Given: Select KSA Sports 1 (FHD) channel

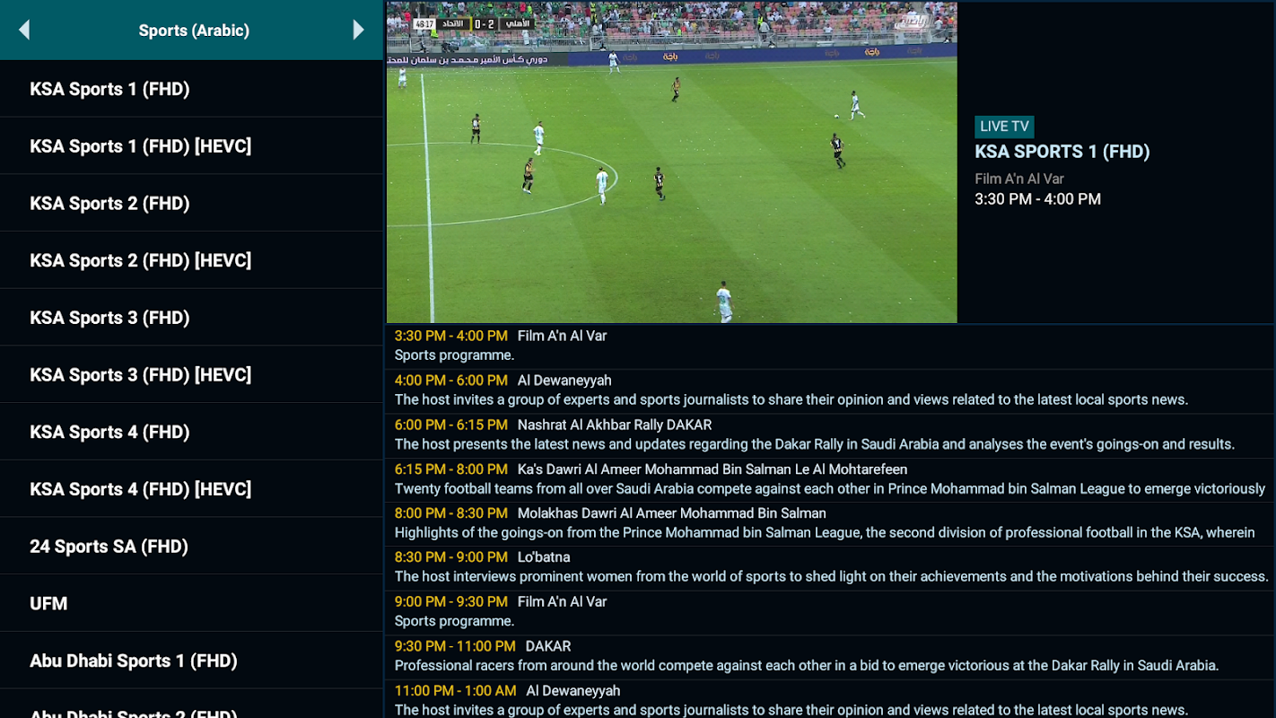Looking at the screenshot, I should point(191,89).
